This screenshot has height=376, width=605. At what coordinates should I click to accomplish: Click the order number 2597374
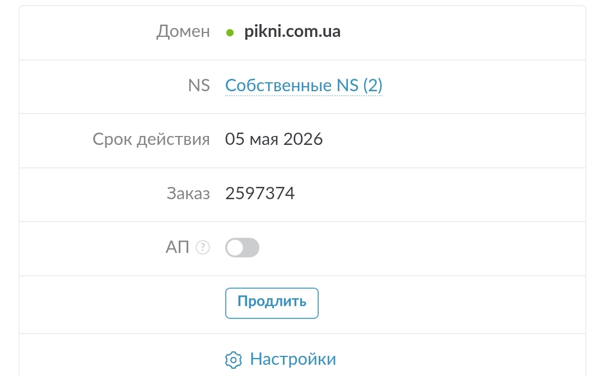point(260,194)
